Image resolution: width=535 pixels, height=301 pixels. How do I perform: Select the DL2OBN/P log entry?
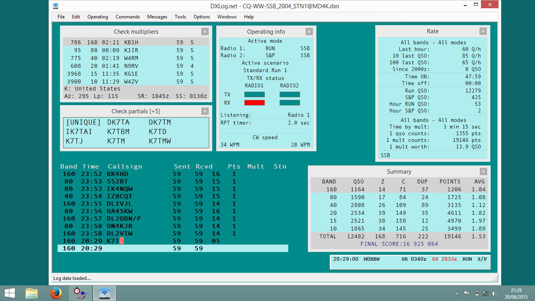coord(173,219)
